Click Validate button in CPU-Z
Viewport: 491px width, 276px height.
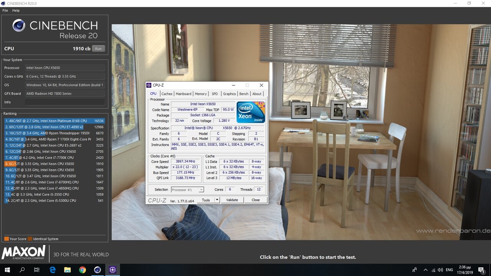(232, 200)
